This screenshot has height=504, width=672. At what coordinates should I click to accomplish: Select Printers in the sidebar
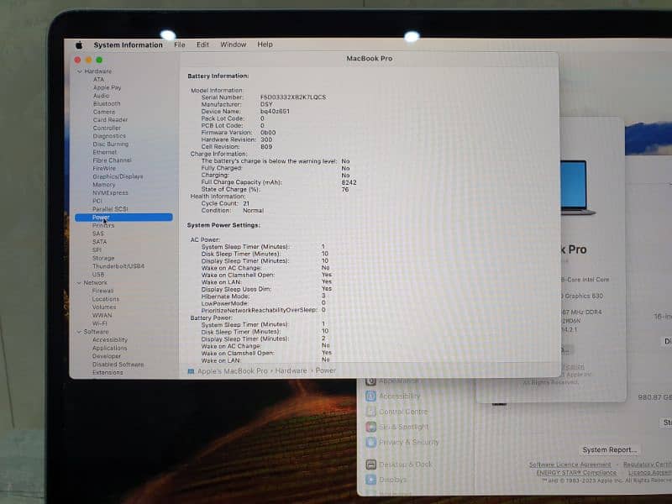point(103,225)
